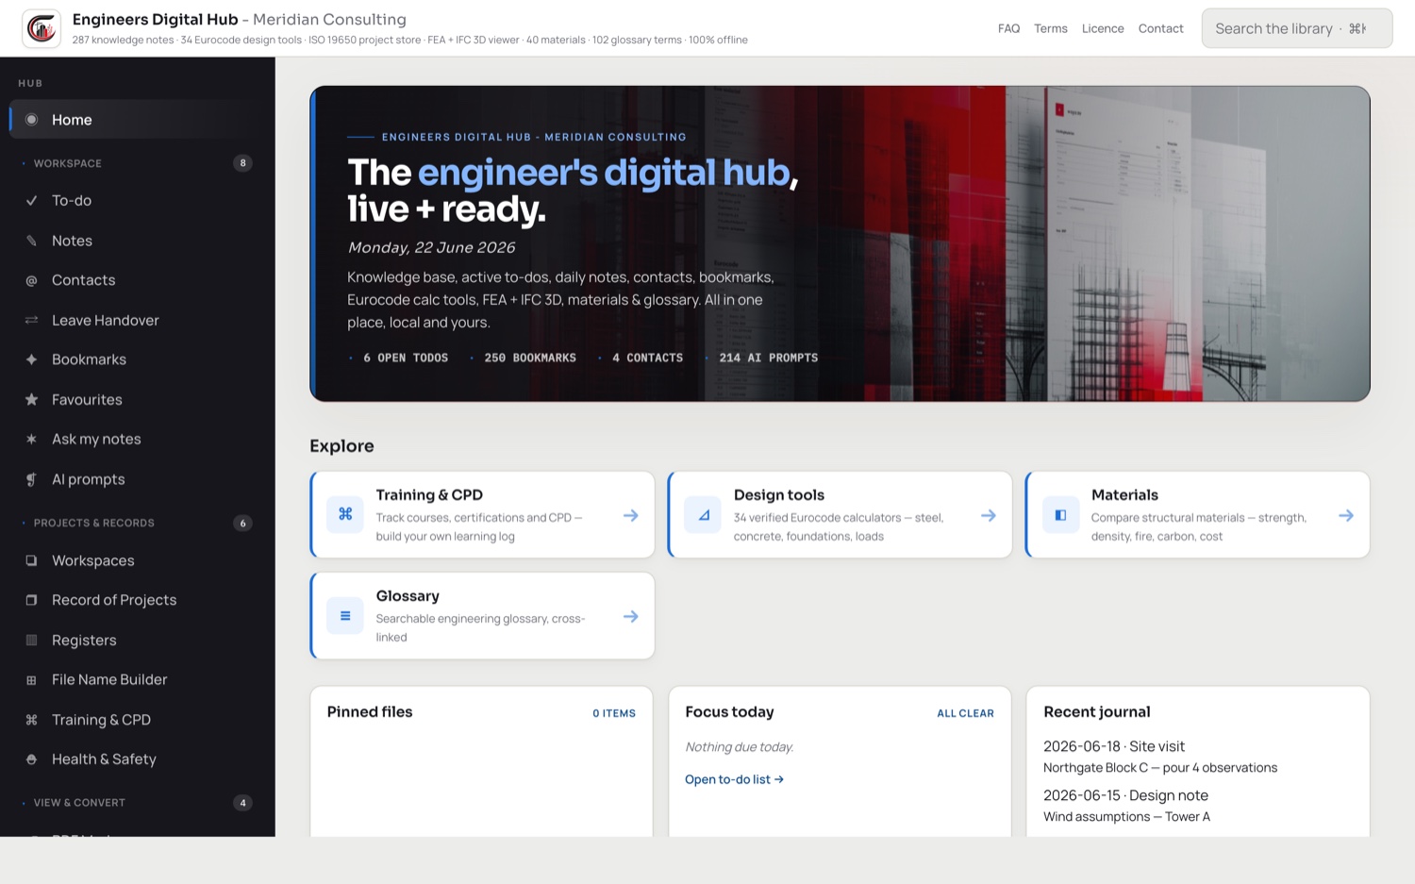1415x884 pixels.
Task: Open the FAQ page
Action: [1008, 28]
